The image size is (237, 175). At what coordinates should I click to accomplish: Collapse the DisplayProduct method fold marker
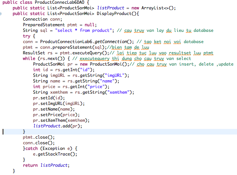click(1, 14)
